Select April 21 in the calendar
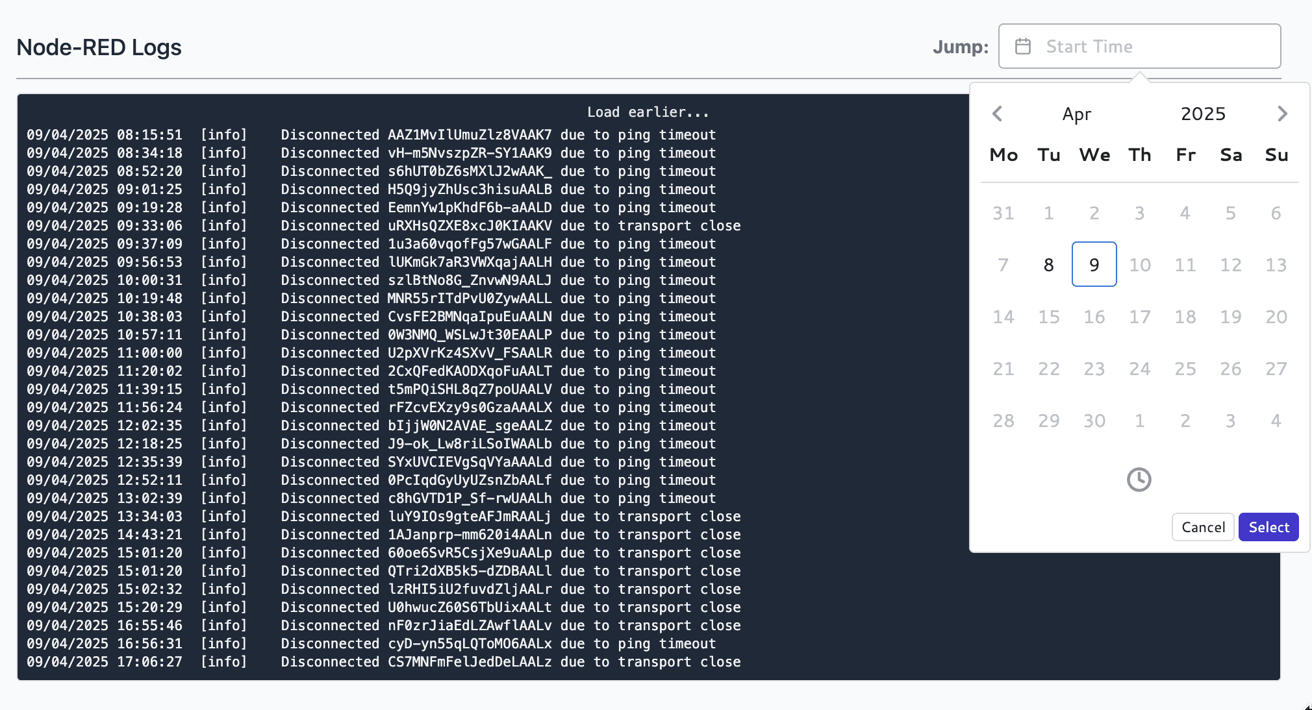Image resolution: width=1312 pixels, height=710 pixels. [1003, 368]
